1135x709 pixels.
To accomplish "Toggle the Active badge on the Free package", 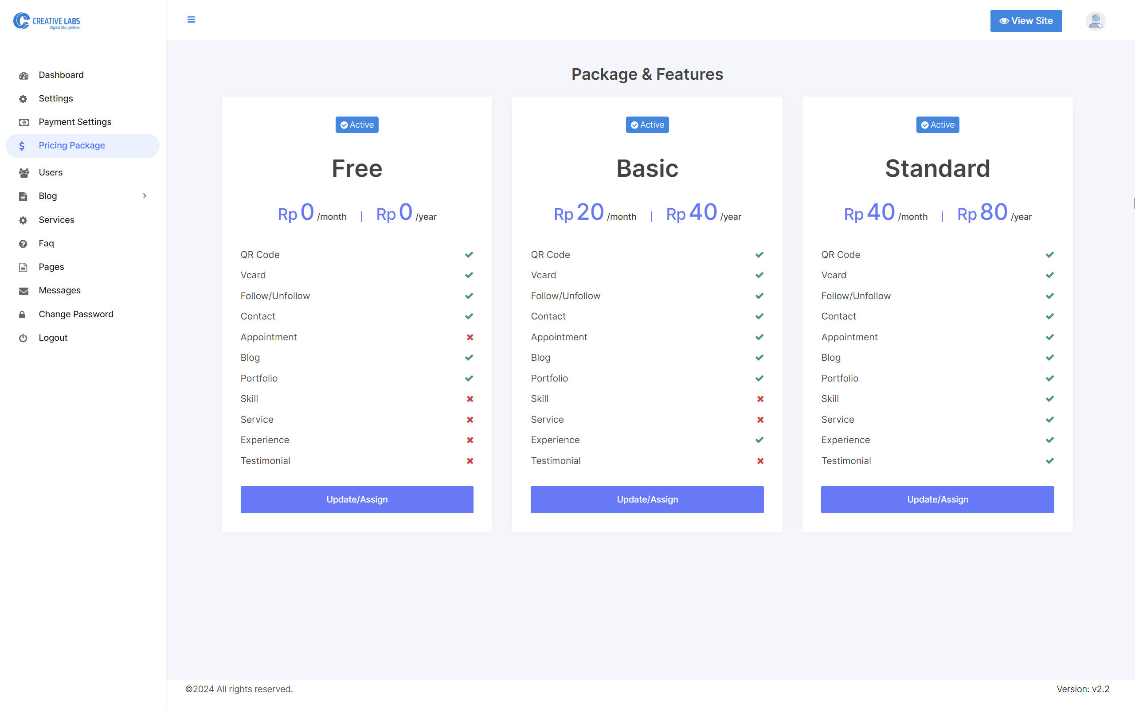I will click(357, 124).
